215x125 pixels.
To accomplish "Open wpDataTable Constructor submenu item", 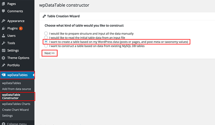I will tap(11, 96).
